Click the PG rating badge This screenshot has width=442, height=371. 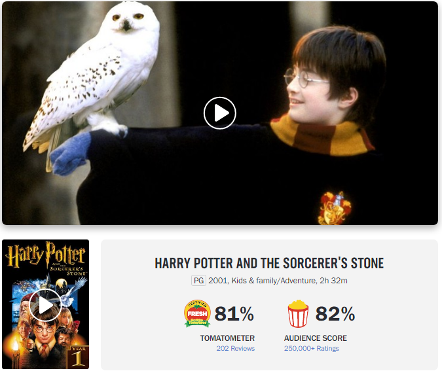point(198,281)
